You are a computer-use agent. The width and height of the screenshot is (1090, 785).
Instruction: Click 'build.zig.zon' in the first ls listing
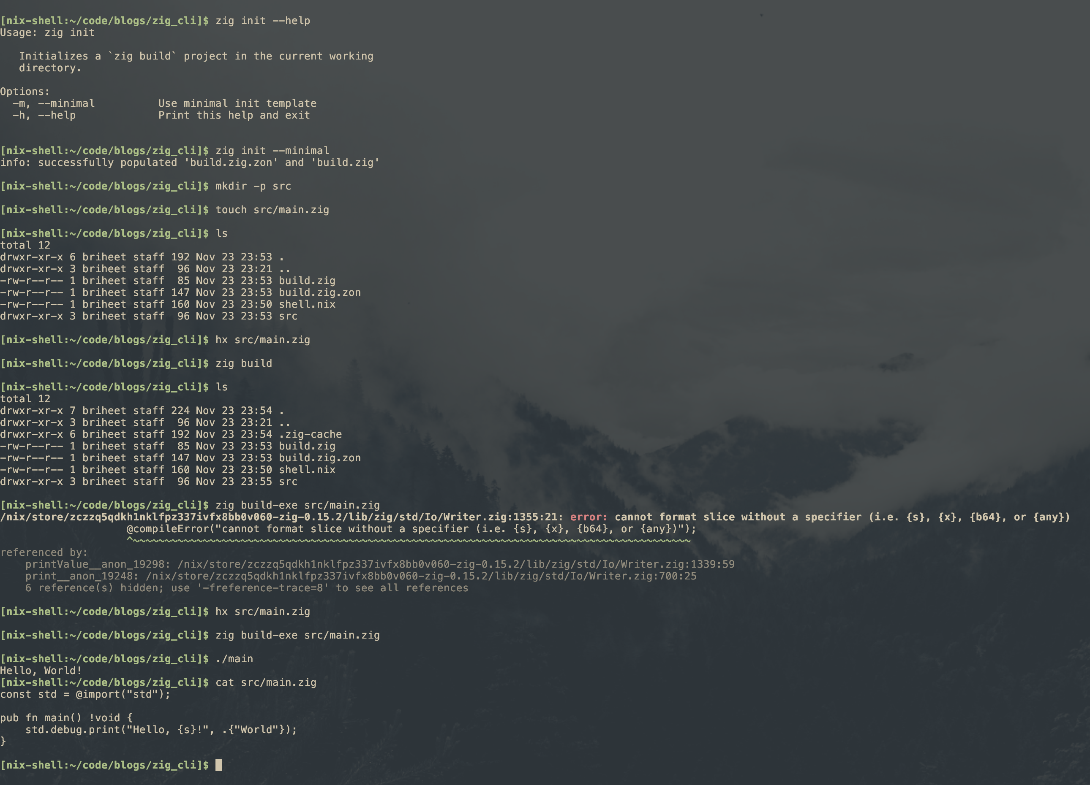(319, 292)
